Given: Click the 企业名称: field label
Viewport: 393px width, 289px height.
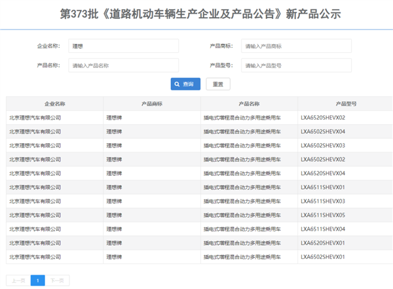Looking at the screenshot, I should [x=48, y=46].
